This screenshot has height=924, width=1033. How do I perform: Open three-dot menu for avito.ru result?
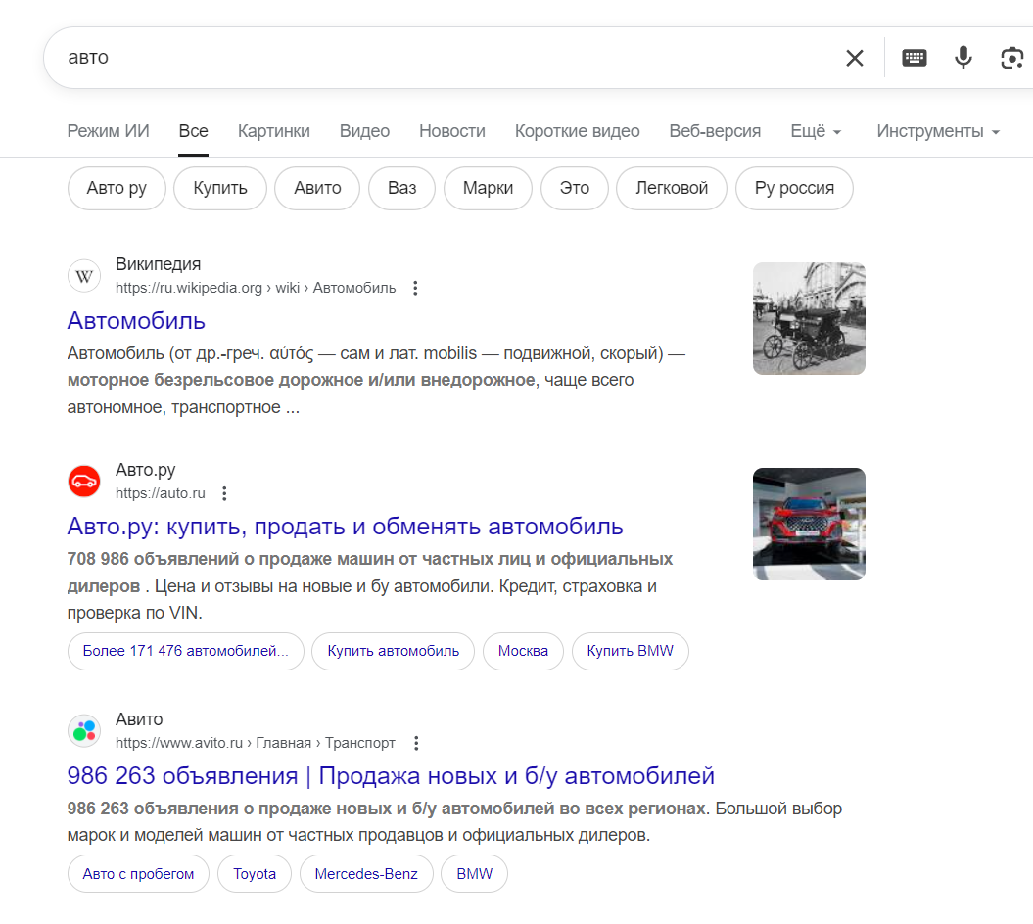(x=416, y=743)
